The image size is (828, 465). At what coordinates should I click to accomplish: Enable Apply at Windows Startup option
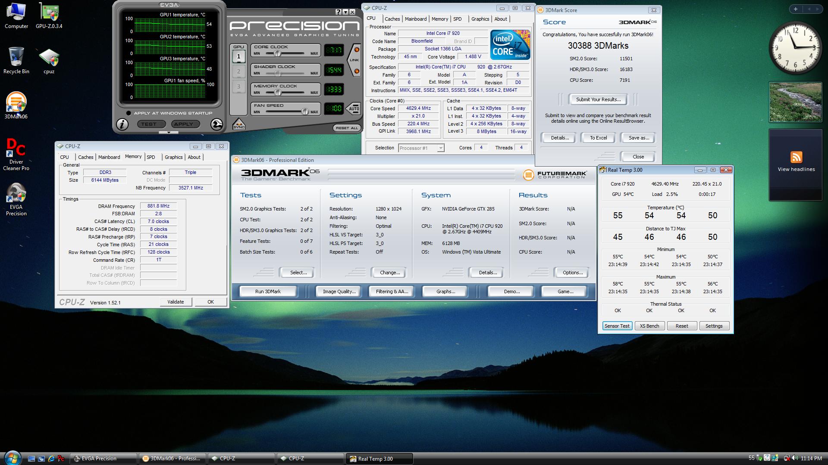pos(129,113)
